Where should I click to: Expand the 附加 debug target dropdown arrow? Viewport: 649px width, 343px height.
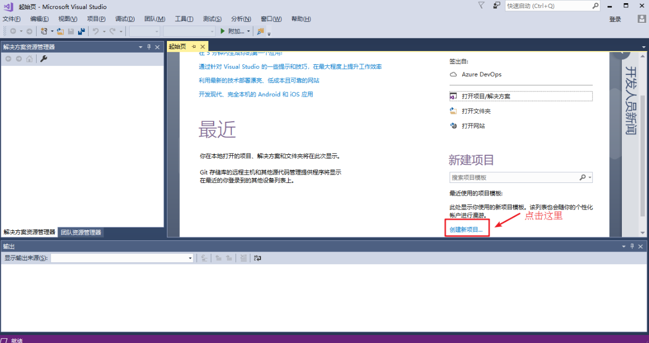tap(248, 31)
